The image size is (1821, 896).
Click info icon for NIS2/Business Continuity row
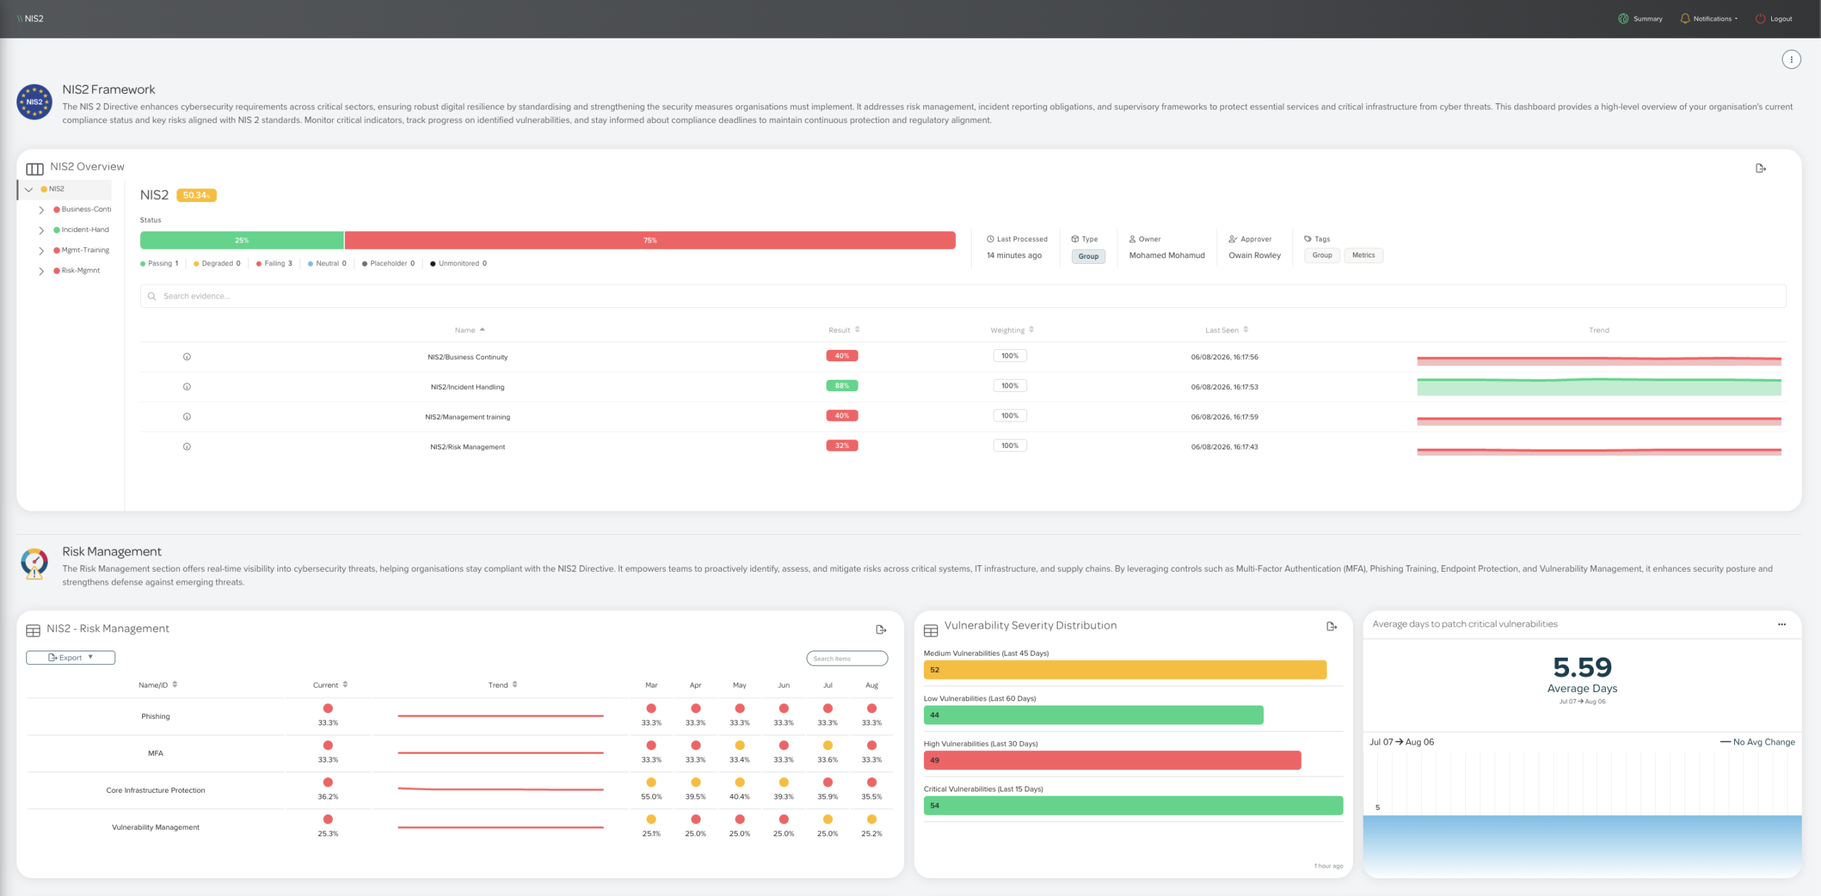coord(187,357)
